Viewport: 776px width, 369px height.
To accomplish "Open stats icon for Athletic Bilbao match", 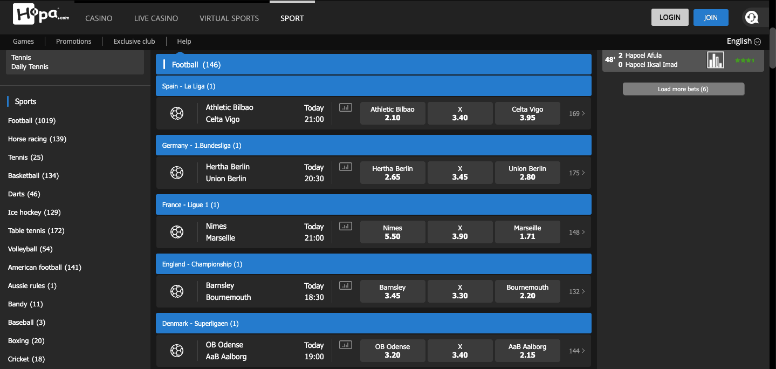I will (345, 107).
